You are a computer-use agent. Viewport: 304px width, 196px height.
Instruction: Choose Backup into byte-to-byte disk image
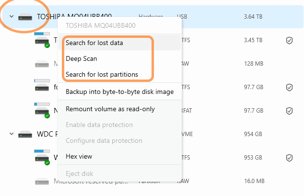(119, 92)
